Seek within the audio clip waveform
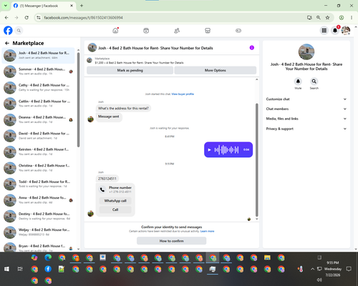 pos(226,149)
